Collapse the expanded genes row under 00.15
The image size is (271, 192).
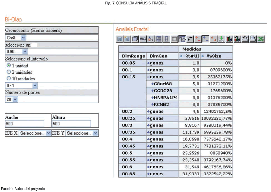[149, 77]
